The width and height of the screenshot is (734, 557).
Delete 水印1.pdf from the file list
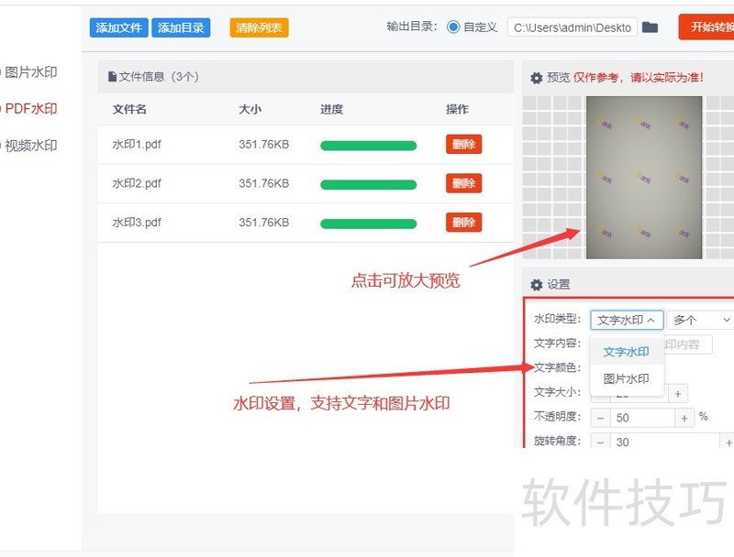click(462, 144)
